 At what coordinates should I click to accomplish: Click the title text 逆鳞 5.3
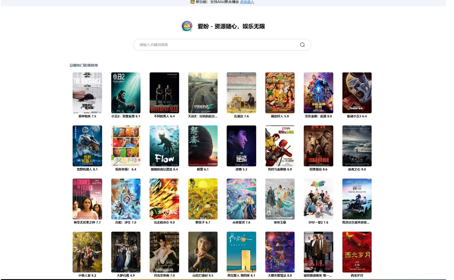pyautogui.click(x=241, y=169)
